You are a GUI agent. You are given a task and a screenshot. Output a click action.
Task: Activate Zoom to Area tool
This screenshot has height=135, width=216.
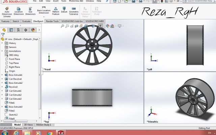coord(67,26)
